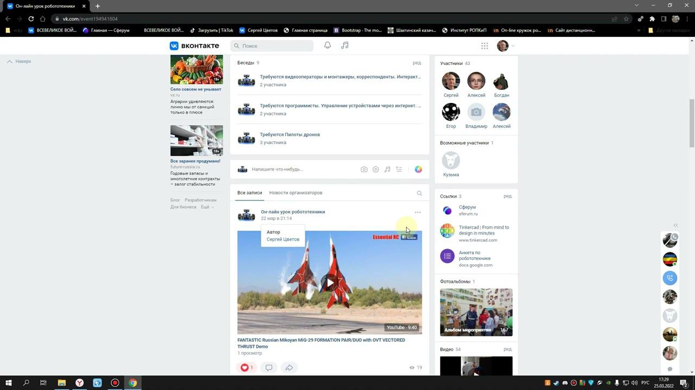Open VK notifications bell

[327, 45]
